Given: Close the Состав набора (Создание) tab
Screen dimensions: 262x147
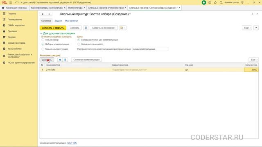Looking at the screenshot, I should tap(179, 8).
